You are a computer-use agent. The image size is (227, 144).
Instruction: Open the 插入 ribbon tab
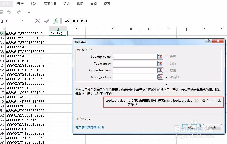(34, 4)
